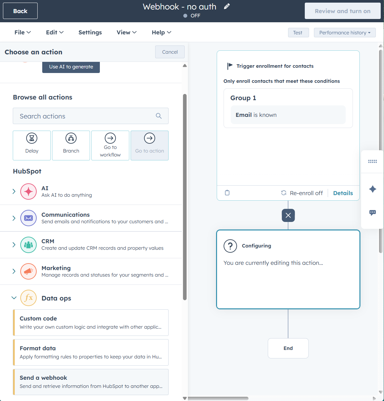Click the Data ops fx icon
This screenshot has height=401, width=384.
[x=28, y=298]
